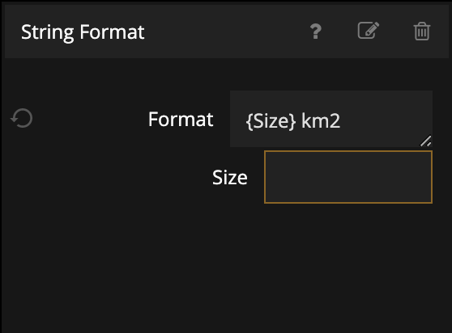452x333 pixels.
Task: Focus the orange-outlined Size box
Action: (348, 177)
